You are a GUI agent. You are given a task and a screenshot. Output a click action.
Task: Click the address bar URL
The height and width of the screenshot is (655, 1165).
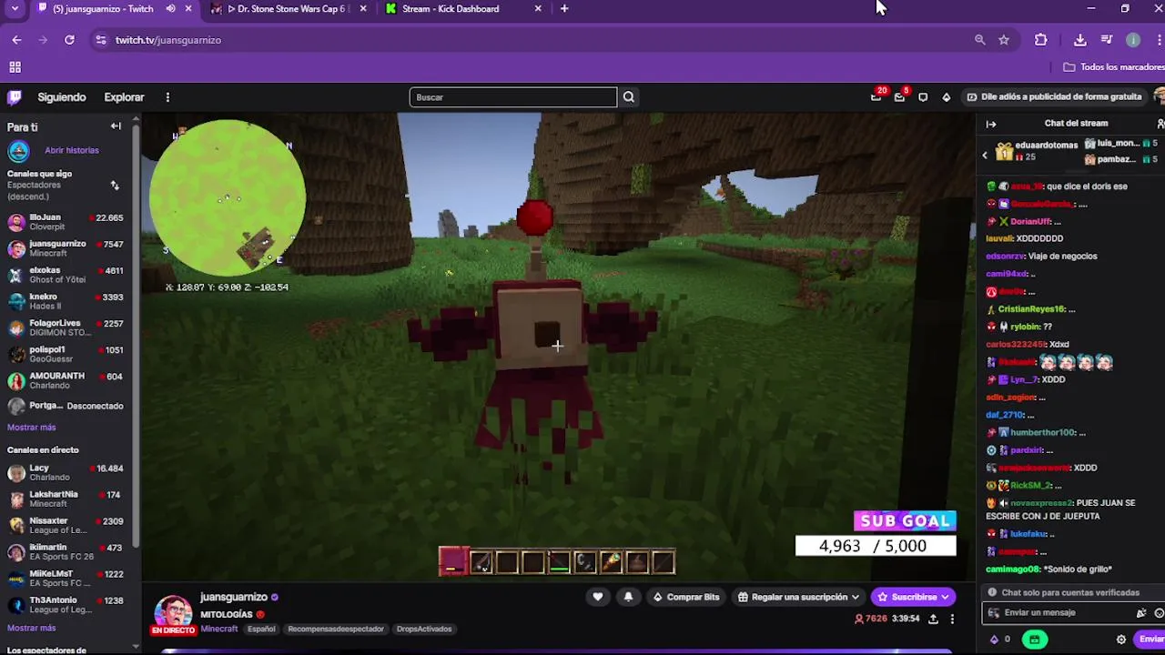click(168, 40)
